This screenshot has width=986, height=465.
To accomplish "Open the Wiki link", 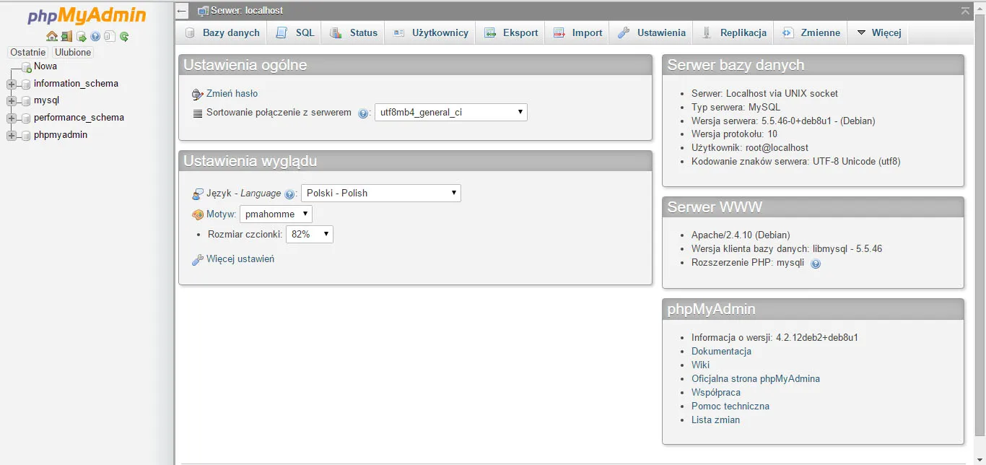I will click(x=700, y=365).
